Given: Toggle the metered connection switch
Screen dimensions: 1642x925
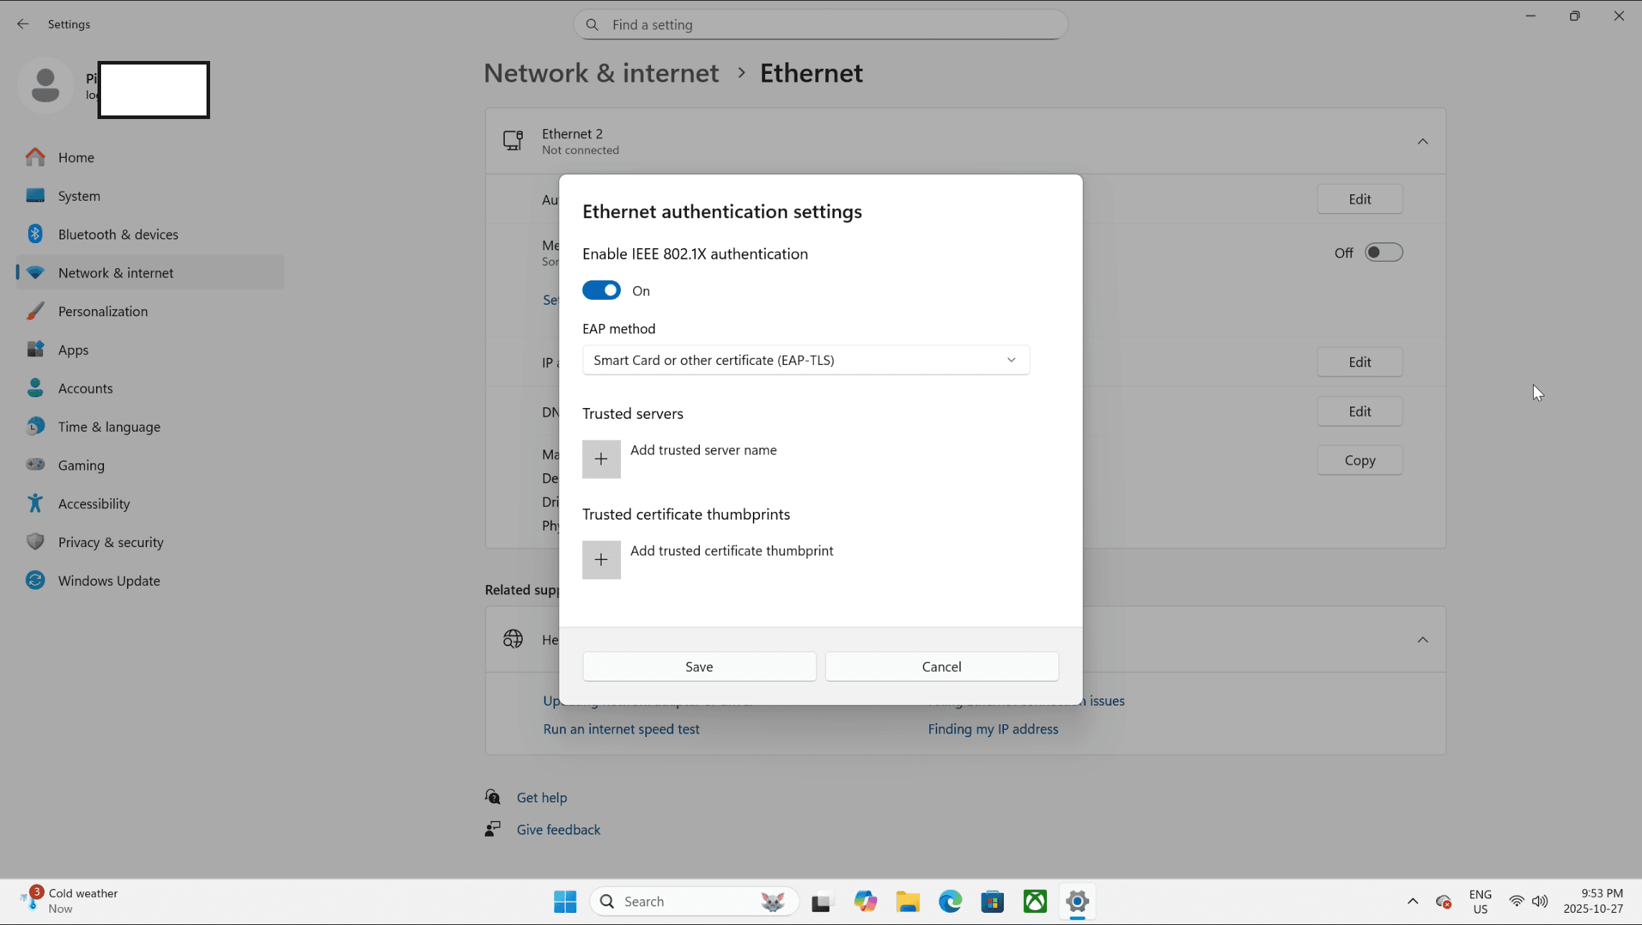Looking at the screenshot, I should click(1383, 252).
